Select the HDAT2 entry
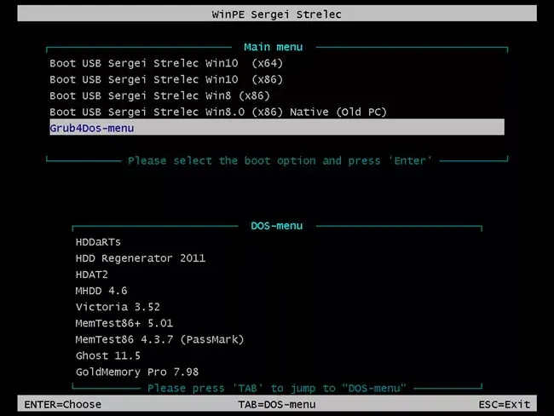Screen dimensions: 554x416 (91, 274)
